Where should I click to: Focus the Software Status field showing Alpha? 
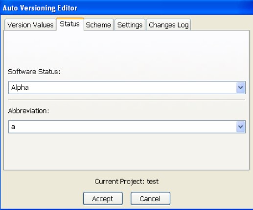122,87
